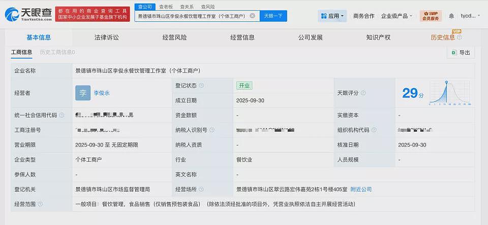Click the 天眼评分 distribution chart
Image resolution: width=488 pixels, height=225 pixels.
(450, 92)
